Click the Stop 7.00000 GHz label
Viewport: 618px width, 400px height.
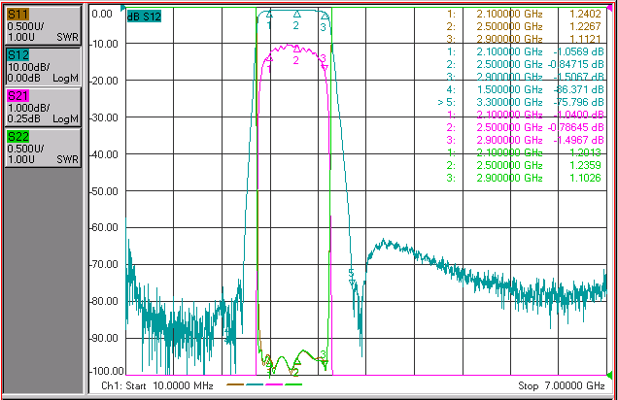562,385
